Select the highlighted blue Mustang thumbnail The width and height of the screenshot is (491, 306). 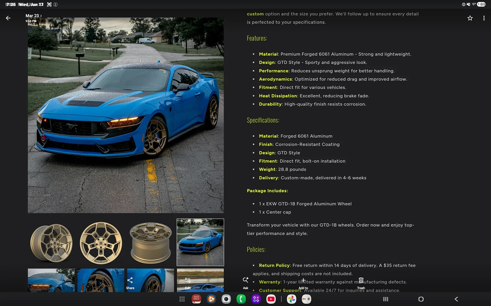[200, 242]
